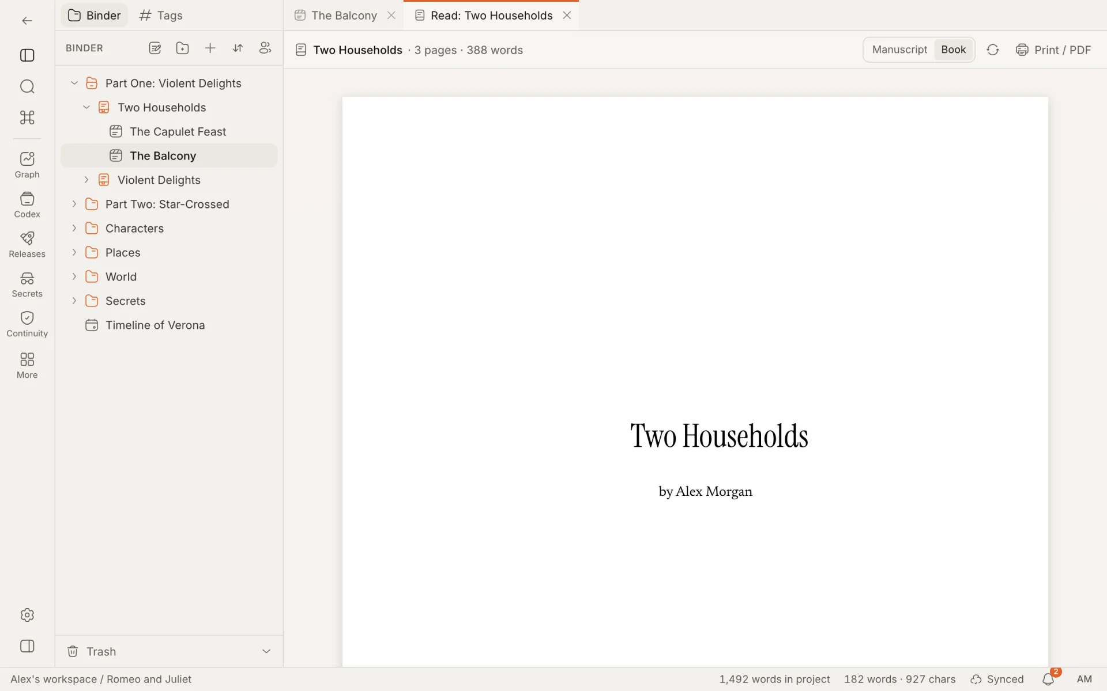Open the Graph view
The height and width of the screenshot is (691, 1107).
pos(27,165)
